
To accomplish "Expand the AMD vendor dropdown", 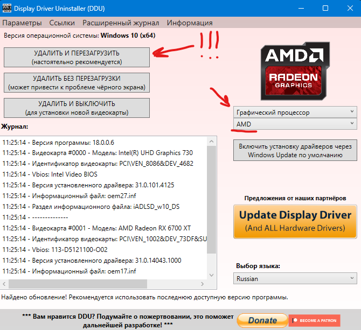I will 295,124.
